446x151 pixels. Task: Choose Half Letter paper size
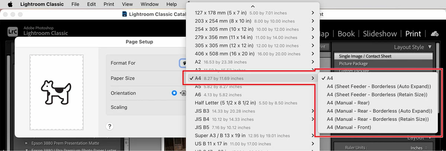pyautogui.click(x=253, y=103)
